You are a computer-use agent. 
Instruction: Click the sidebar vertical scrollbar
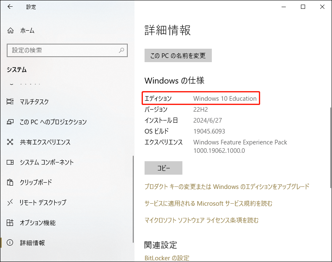coord(133,199)
